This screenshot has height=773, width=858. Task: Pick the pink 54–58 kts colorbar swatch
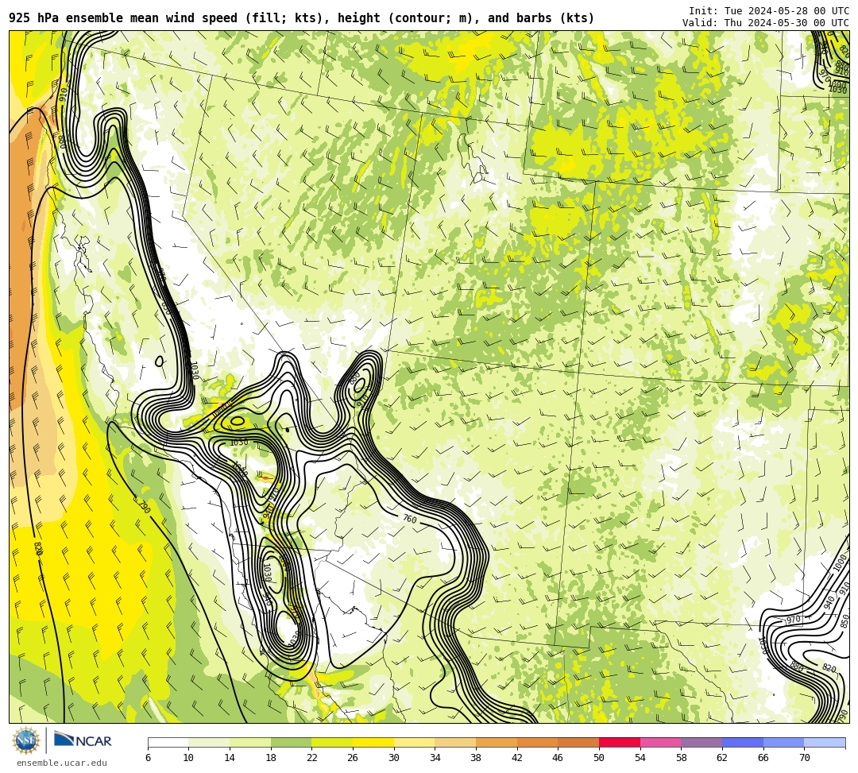(660, 742)
